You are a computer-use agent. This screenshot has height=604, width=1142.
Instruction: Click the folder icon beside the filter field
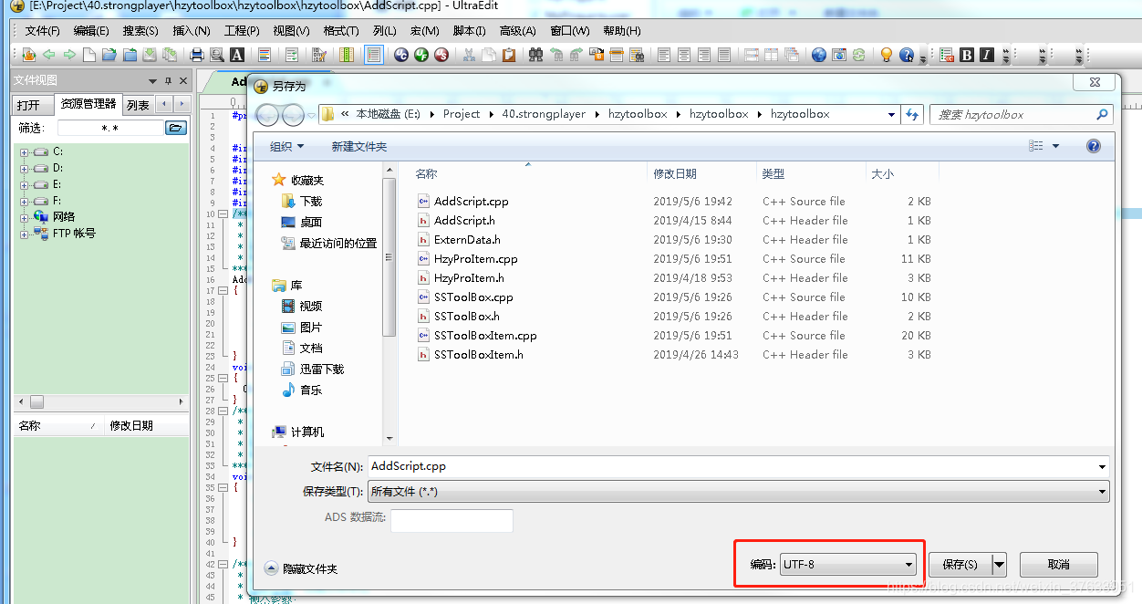click(176, 128)
